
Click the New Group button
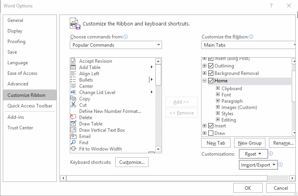point(249,143)
